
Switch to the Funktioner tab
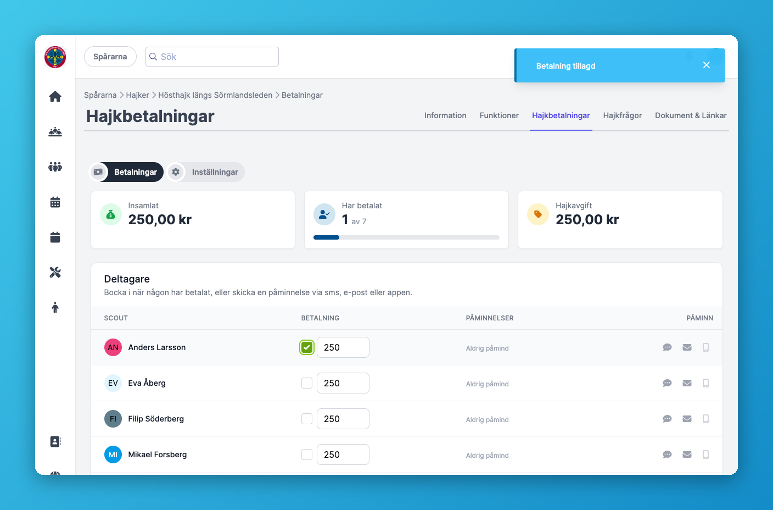[x=499, y=115]
